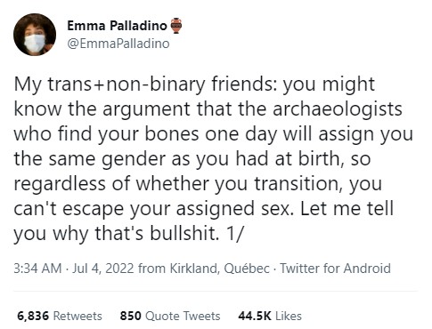Click the Twitter for Android source link
This screenshot has width=432, height=329.
pos(335,269)
